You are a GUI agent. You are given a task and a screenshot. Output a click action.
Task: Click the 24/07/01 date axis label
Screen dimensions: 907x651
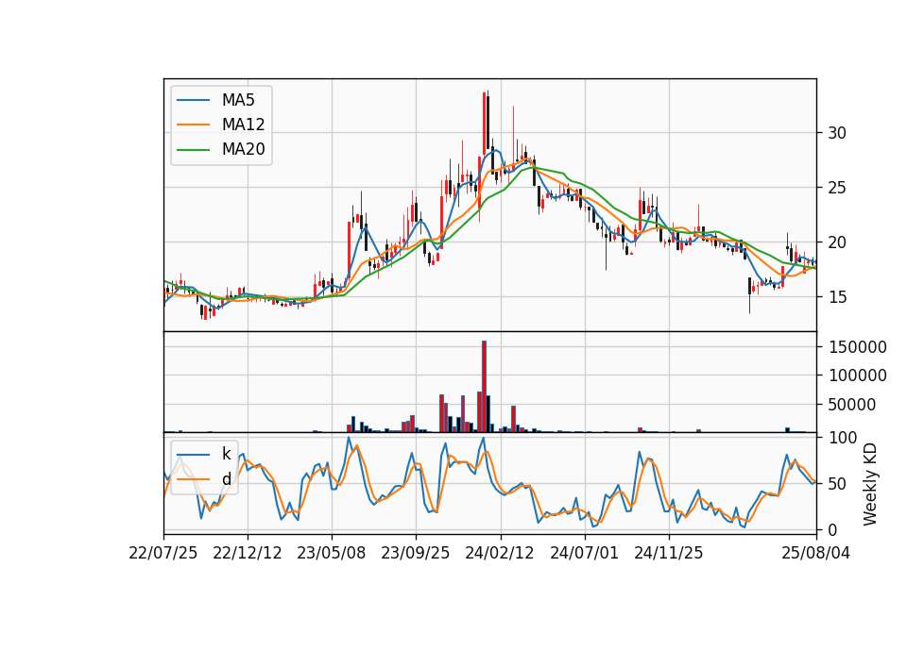584,553
